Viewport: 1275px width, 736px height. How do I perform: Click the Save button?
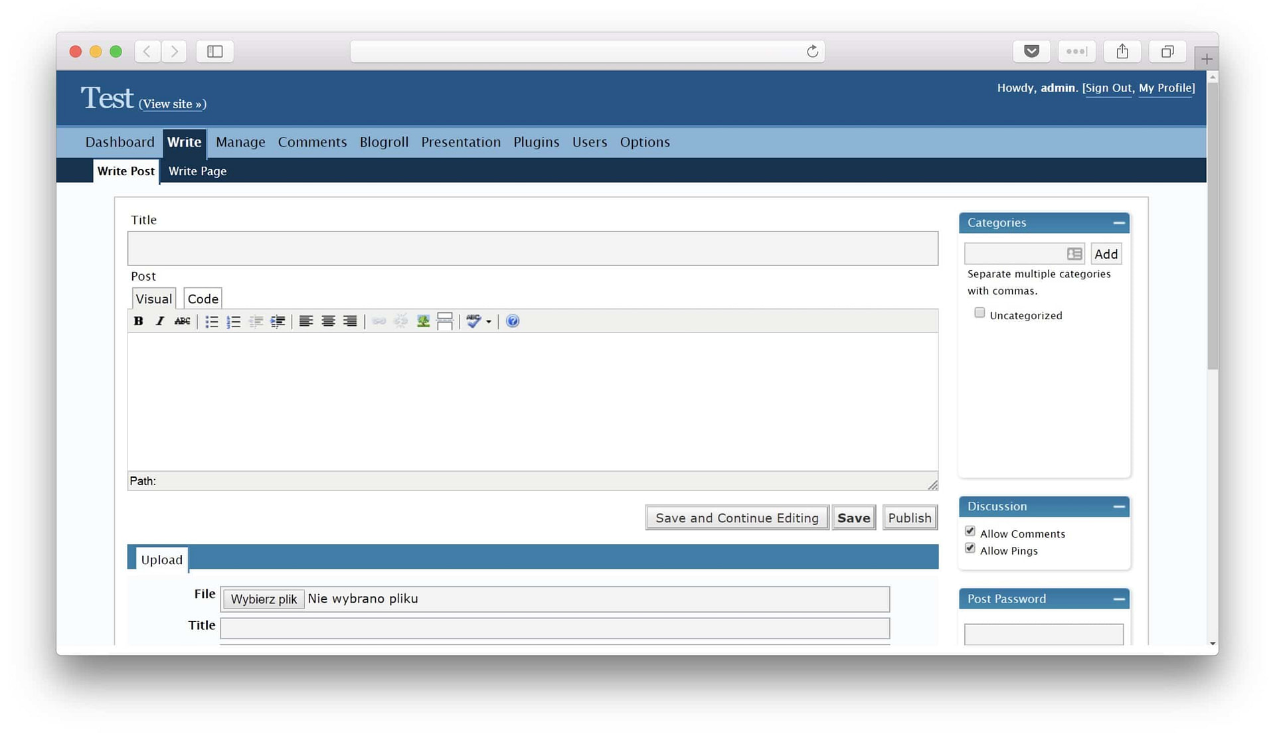point(853,518)
